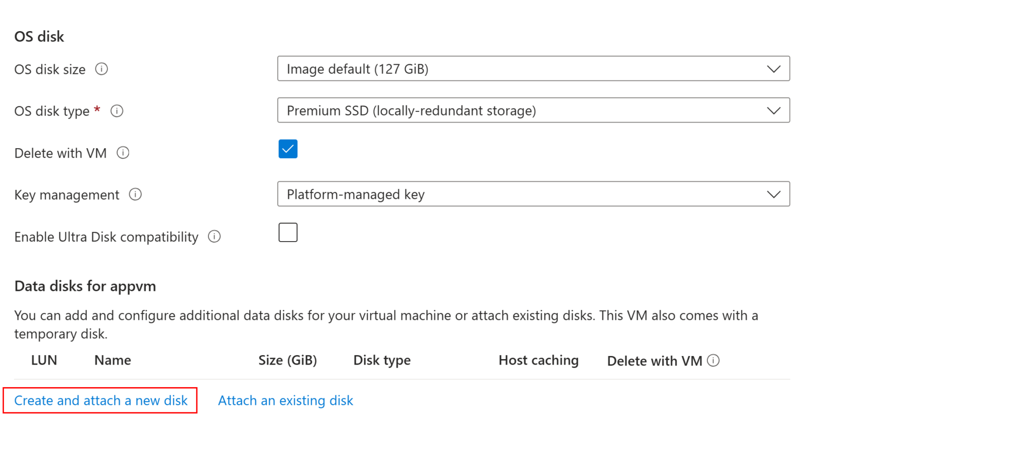Image resolution: width=1029 pixels, height=456 pixels.
Task: Click the Host caching column header
Action: click(538, 360)
